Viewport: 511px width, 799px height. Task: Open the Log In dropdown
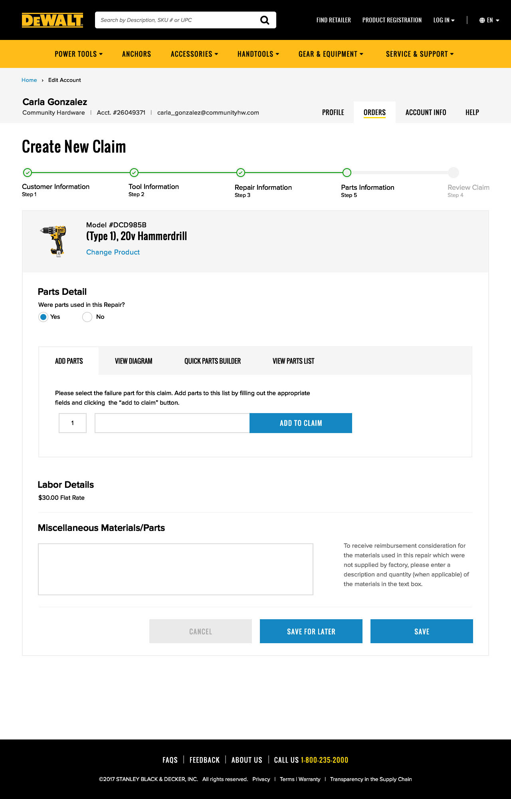pos(444,20)
